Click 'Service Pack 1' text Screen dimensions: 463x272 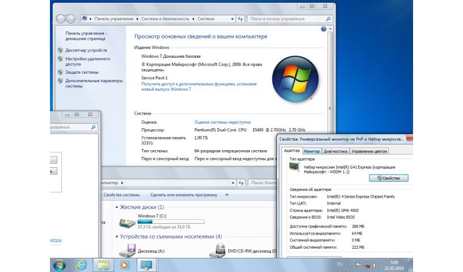tap(154, 78)
